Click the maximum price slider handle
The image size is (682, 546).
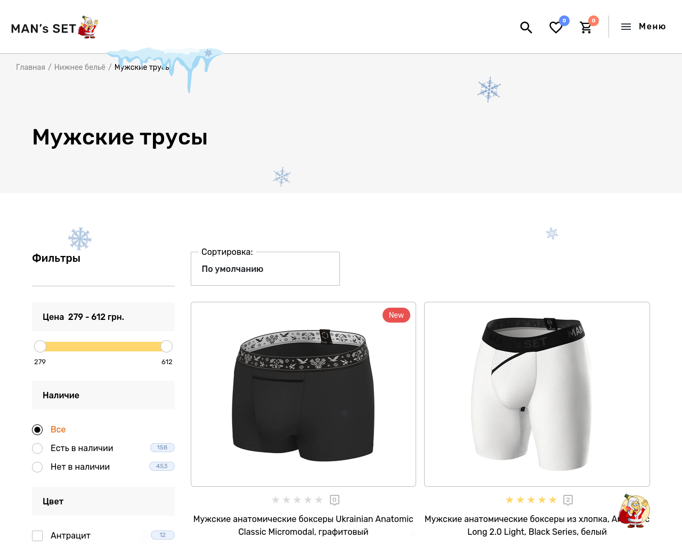pyautogui.click(x=167, y=347)
